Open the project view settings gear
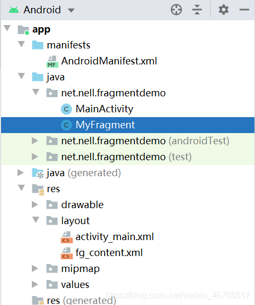This screenshot has width=255, height=305. coord(224,10)
